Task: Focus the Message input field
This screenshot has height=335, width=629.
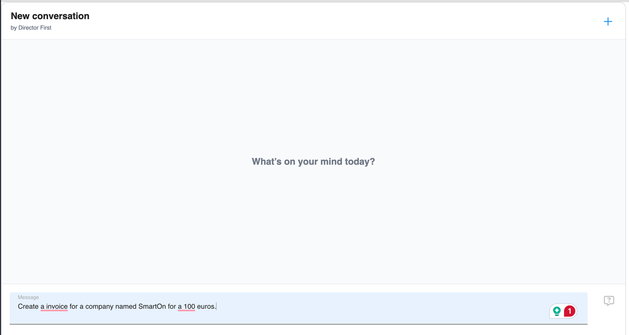Action: coord(262,306)
